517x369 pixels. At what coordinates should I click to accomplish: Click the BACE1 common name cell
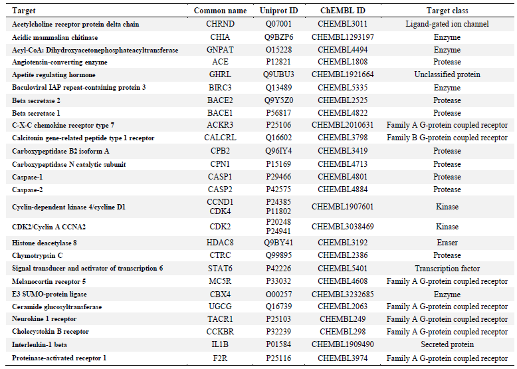[220, 113]
